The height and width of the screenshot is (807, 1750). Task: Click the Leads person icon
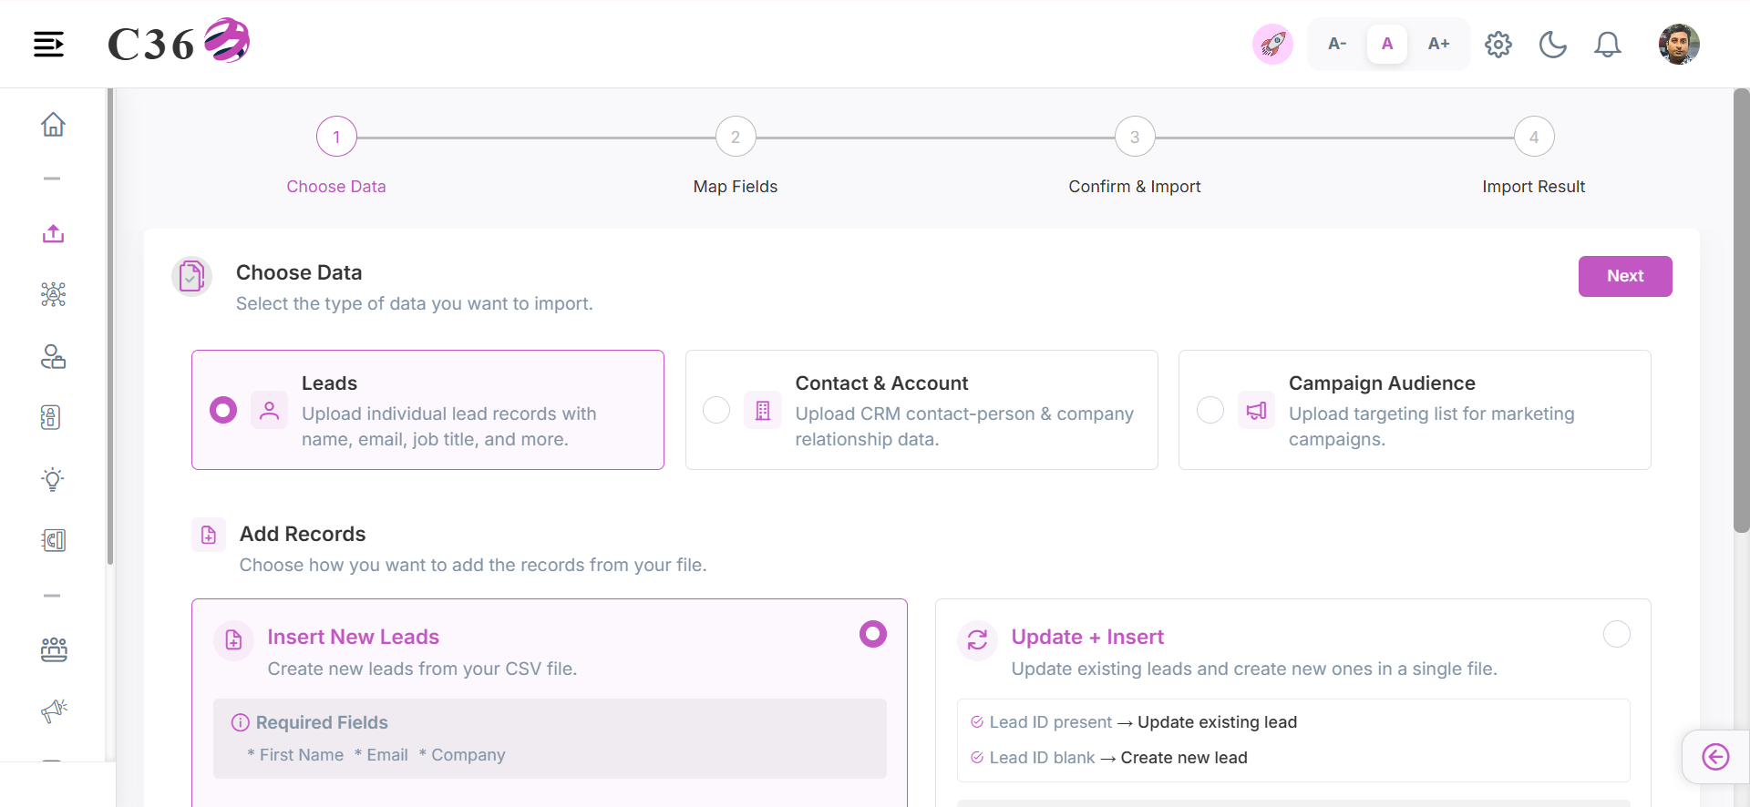(x=269, y=411)
